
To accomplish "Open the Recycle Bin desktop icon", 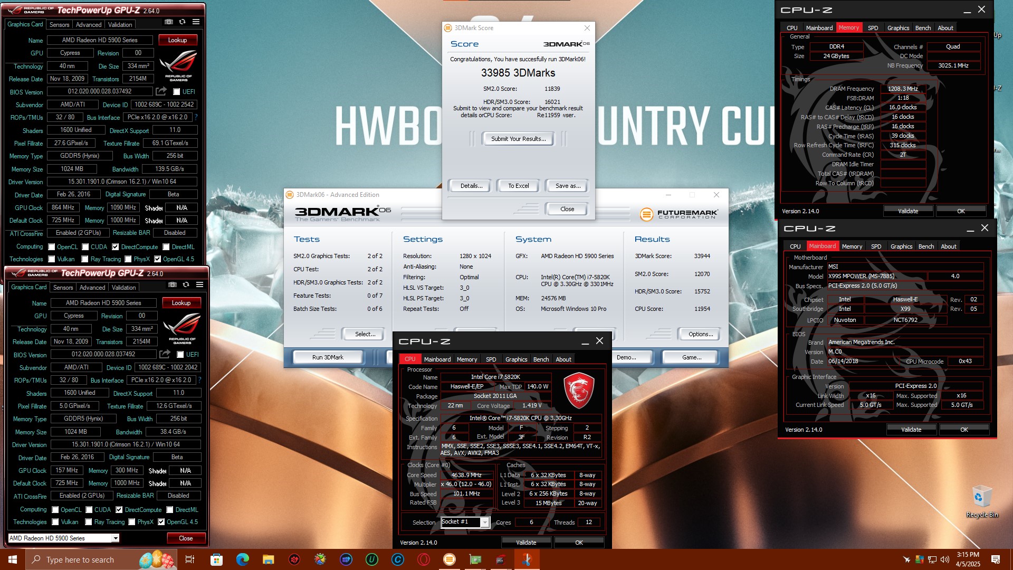I will coord(981,501).
